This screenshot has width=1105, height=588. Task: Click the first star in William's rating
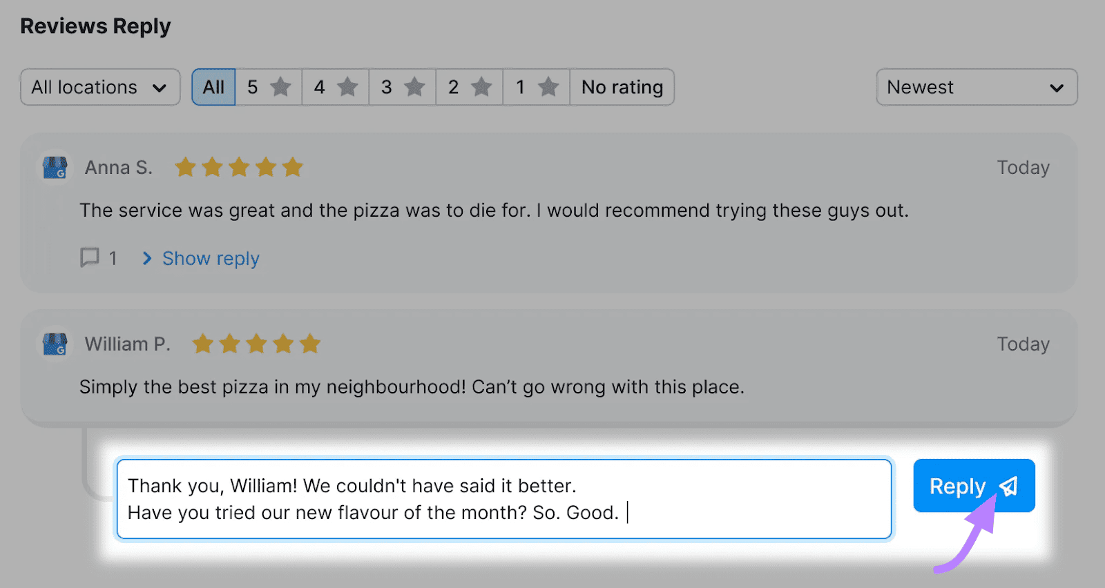pos(202,343)
